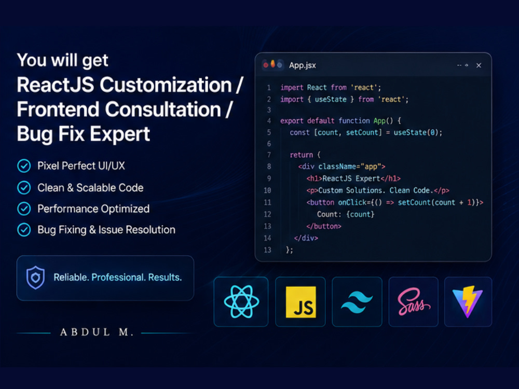
Task: Click the React atom logo tile
Action: [x=241, y=302]
